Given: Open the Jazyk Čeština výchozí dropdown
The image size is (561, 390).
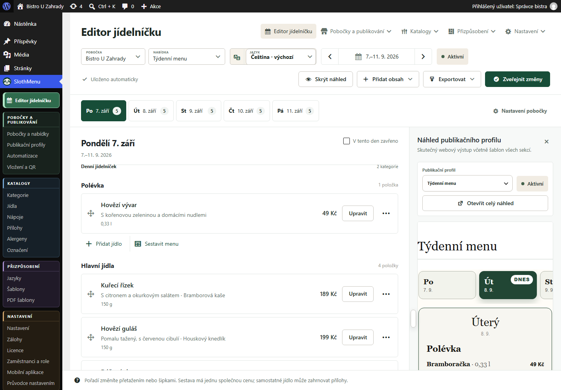Looking at the screenshot, I should coord(281,57).
